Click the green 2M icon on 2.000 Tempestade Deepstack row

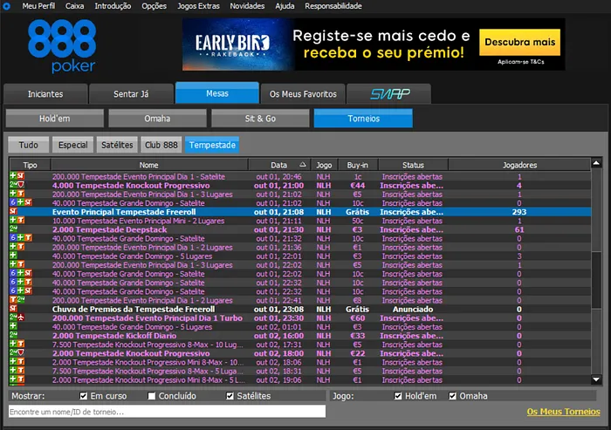[x=13, y=229]
